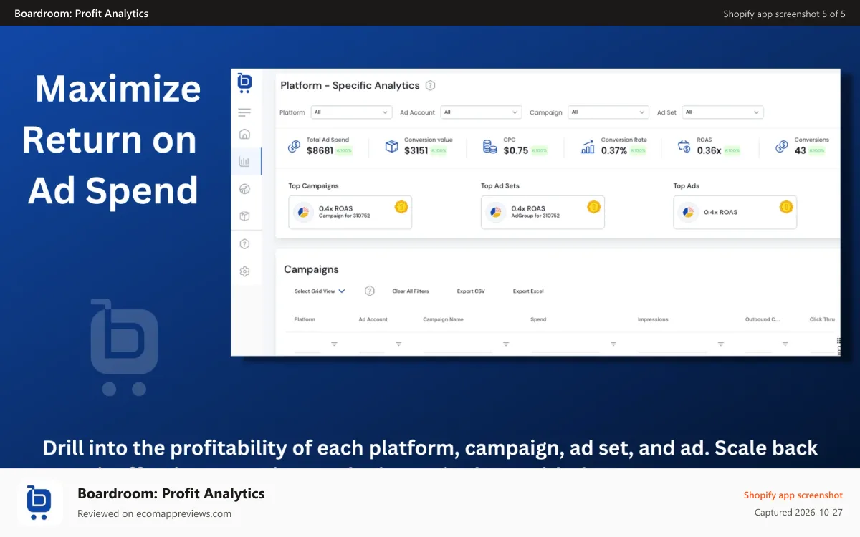Expand the Select Grid View dropdown
Screen dimensions: 860x537
pyautogui.click(x=320, y=291)
